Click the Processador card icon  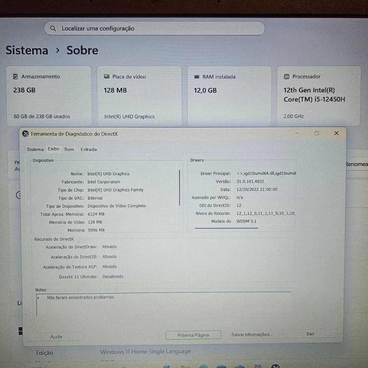[x=286, y=77]
